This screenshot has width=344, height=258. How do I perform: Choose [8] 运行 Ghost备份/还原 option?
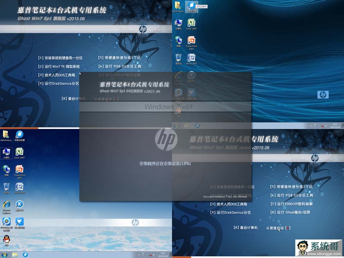point(290,212)
